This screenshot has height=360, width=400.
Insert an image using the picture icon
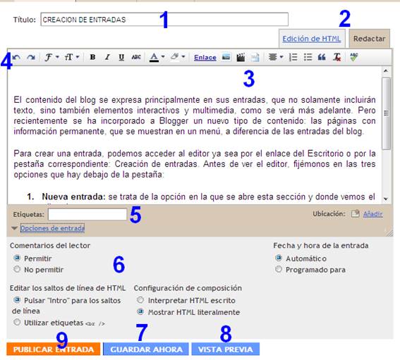tap(226, 57)
